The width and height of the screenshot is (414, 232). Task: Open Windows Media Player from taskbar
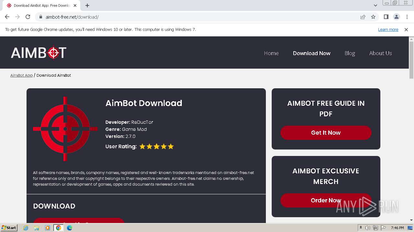point(48,228)
